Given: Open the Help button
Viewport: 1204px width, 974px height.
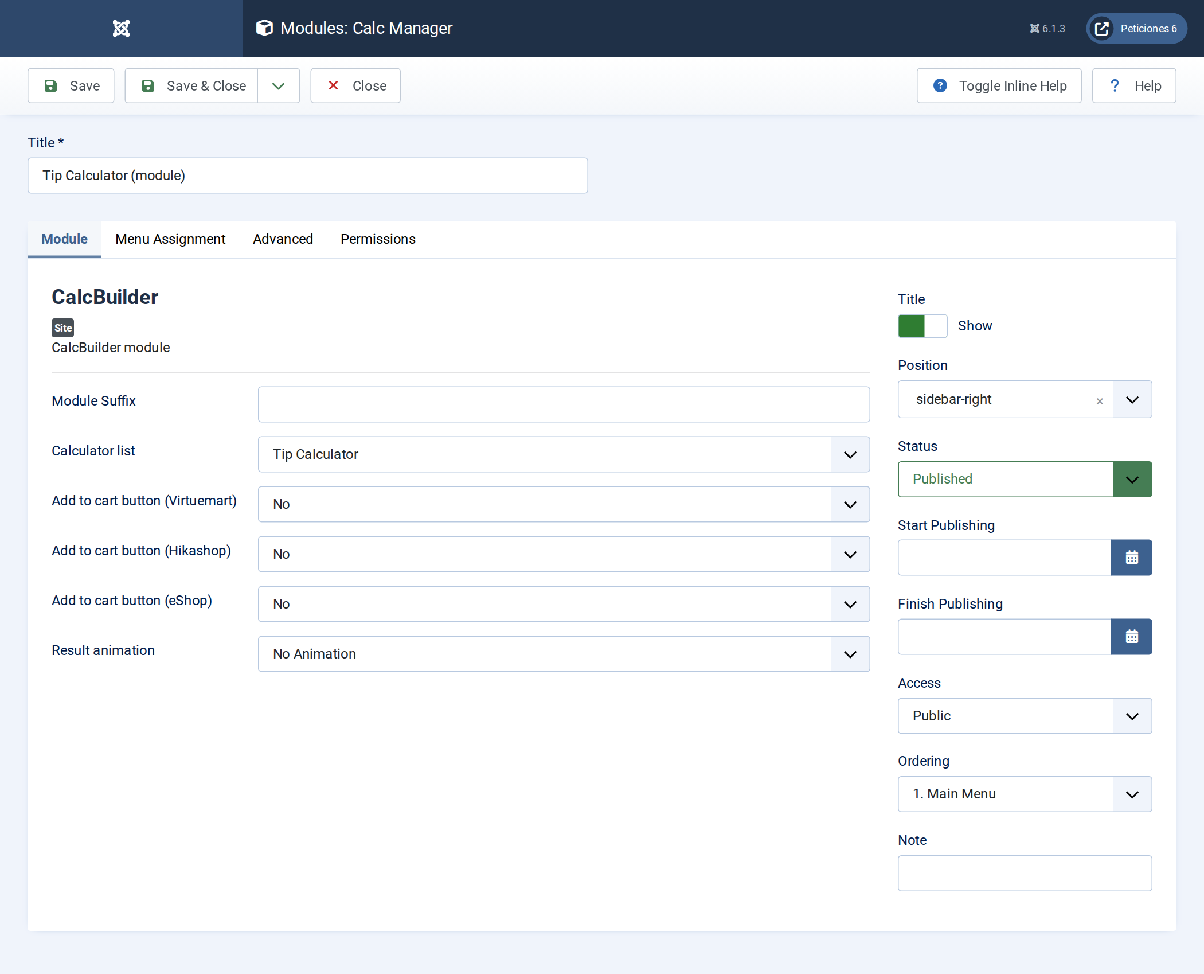Looking at the screenshot, I should [1134, 85].
